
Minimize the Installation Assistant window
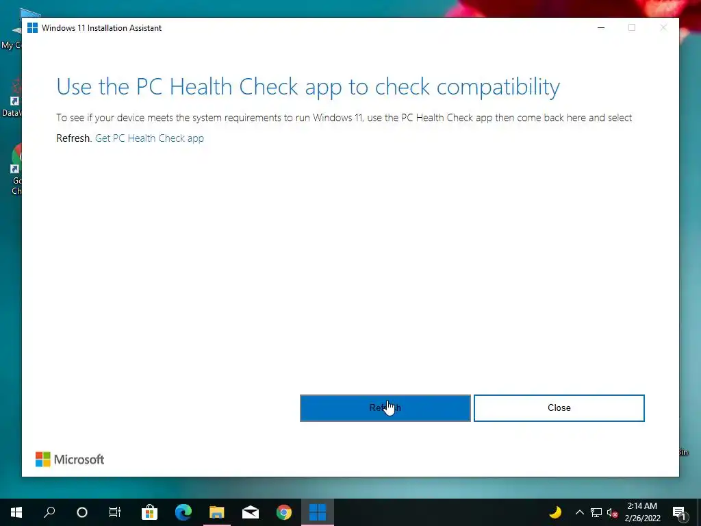click(x=601, y=27)
